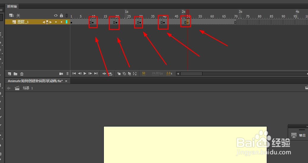This screenshot has width=308, height=163.
Task: Select keyframe at frame 1
Action: tap(71, 23)
